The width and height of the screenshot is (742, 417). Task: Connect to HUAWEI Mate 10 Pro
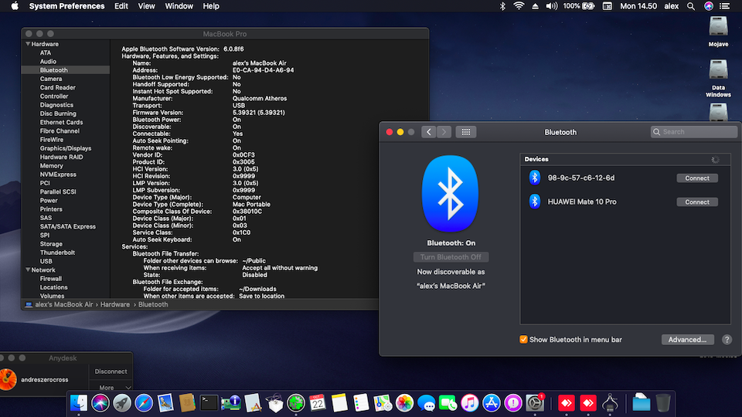(x=696, y=202)
